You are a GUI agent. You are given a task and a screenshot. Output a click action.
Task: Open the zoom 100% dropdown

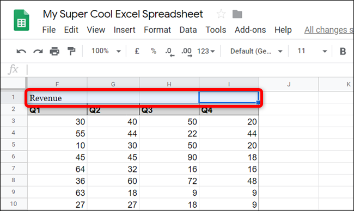point(106,51)
